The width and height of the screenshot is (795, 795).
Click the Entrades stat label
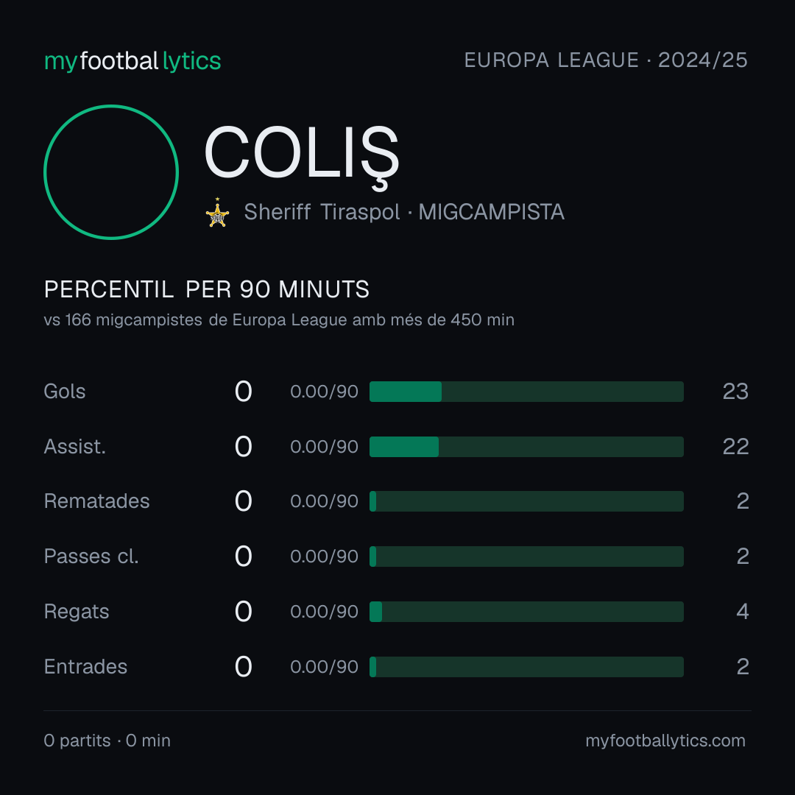click(x=85, y=667)
